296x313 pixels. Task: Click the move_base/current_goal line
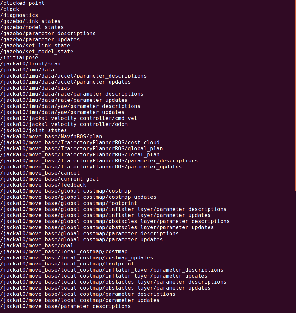pos(49,179)
